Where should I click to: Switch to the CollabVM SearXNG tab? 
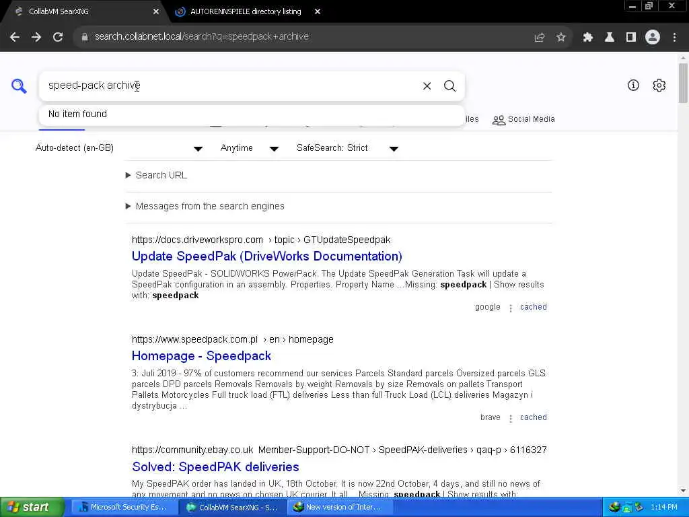point(83,12)
